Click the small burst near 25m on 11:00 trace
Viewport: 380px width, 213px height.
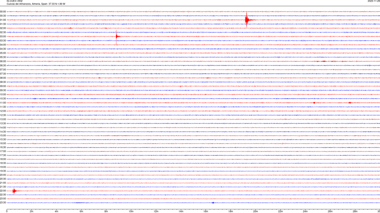click(314, 103)
